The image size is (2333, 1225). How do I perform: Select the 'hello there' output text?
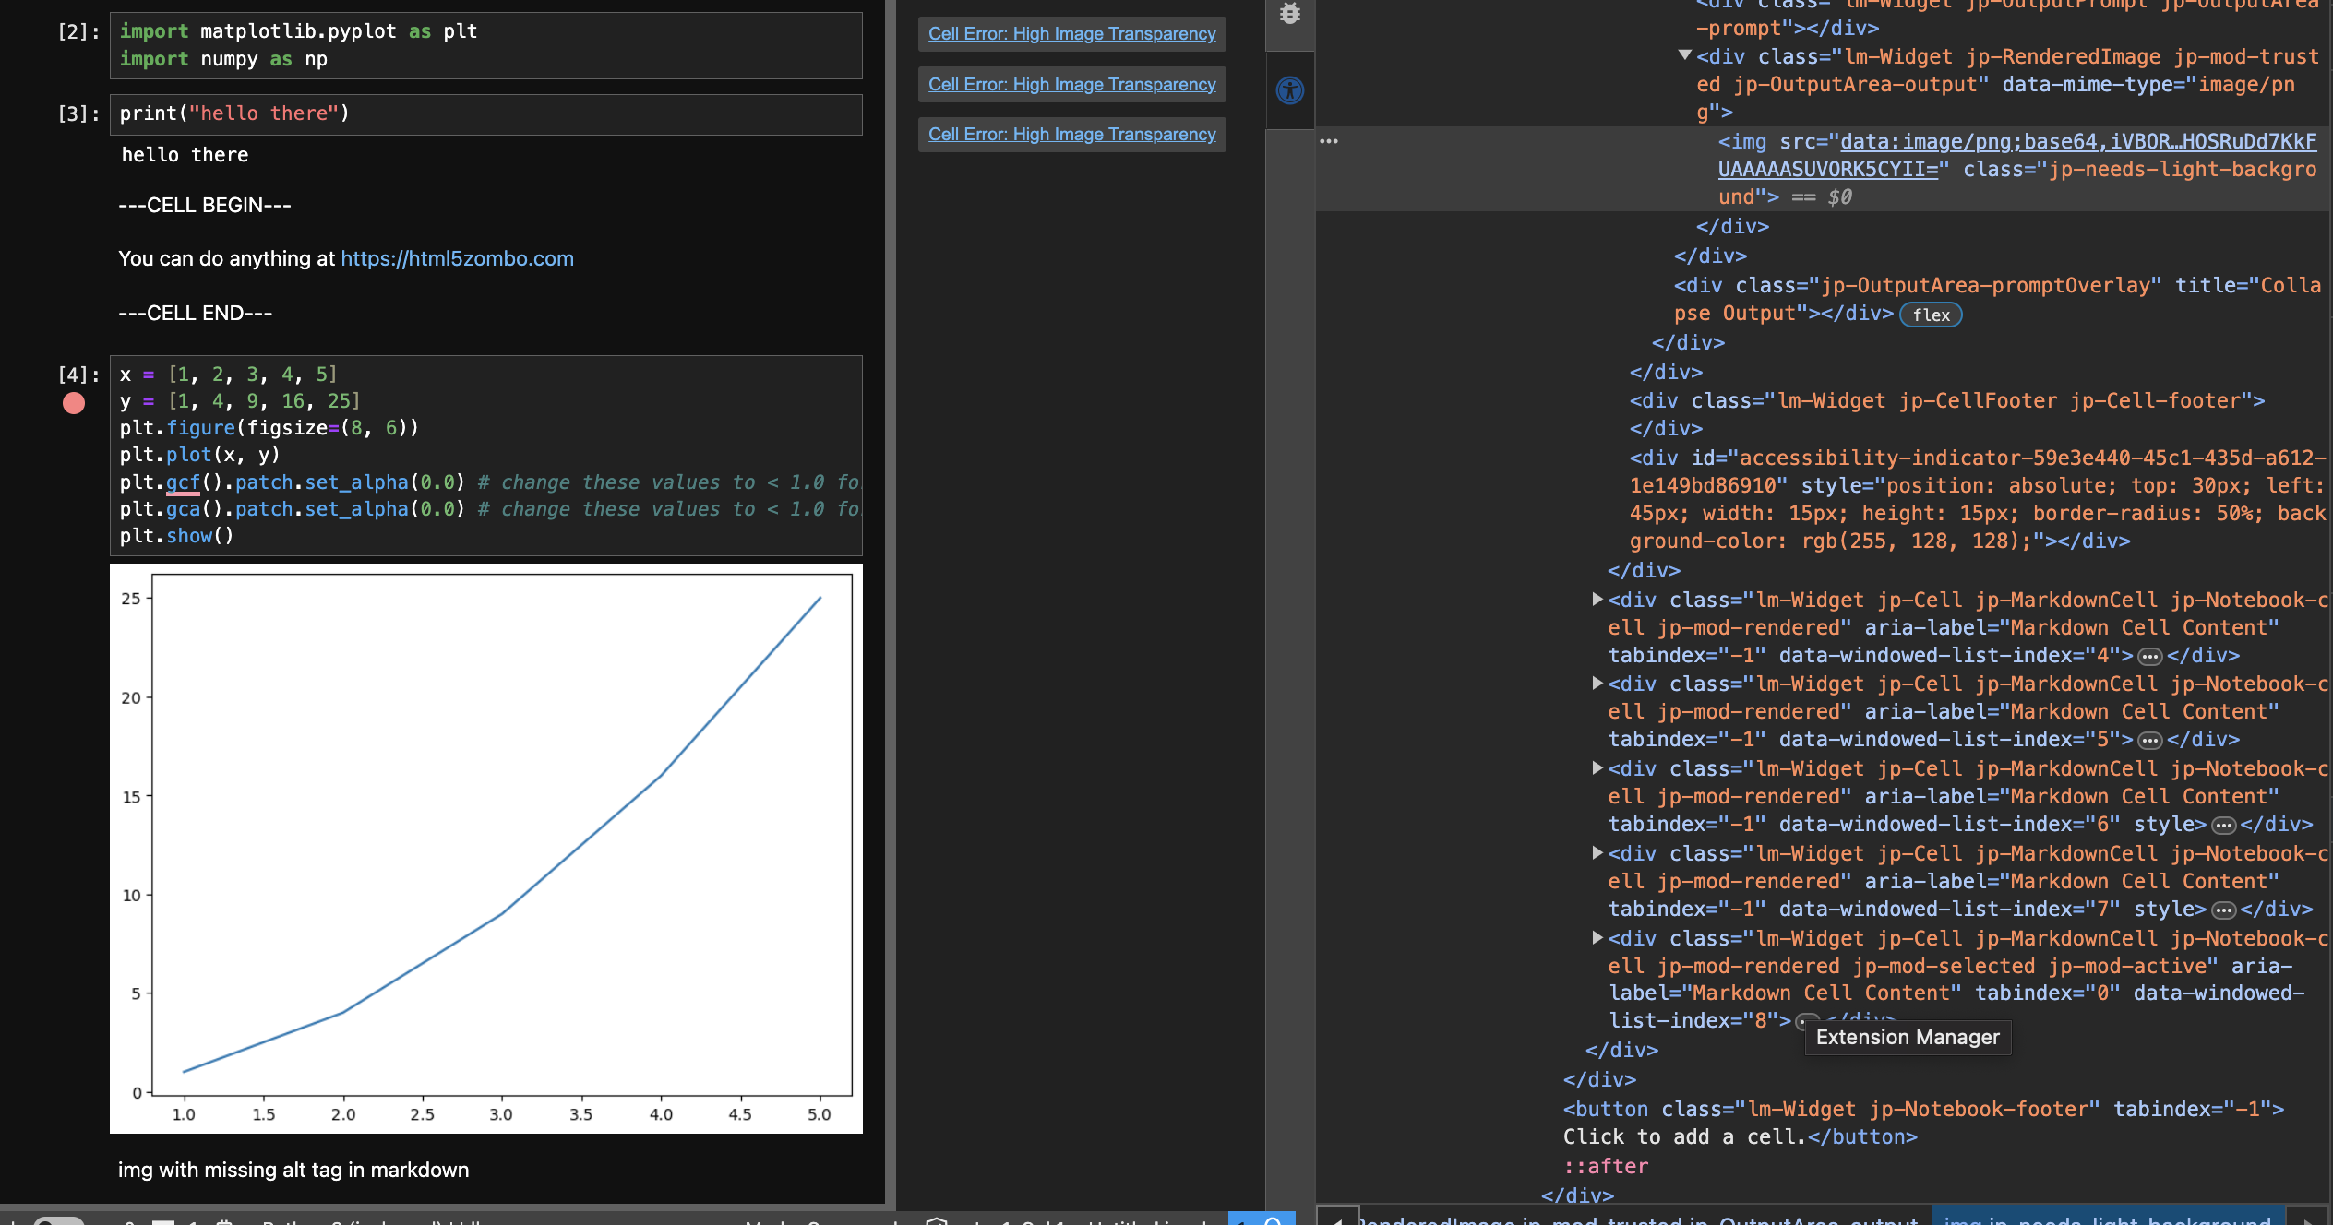point(185,155)
